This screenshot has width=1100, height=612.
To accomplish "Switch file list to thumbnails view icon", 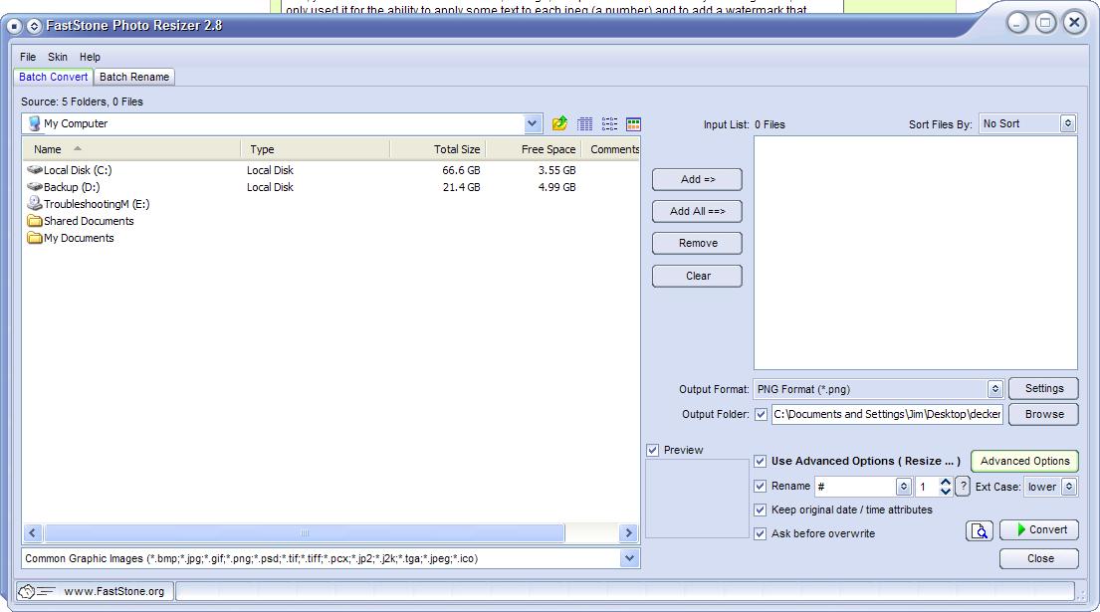I will 633,124.
